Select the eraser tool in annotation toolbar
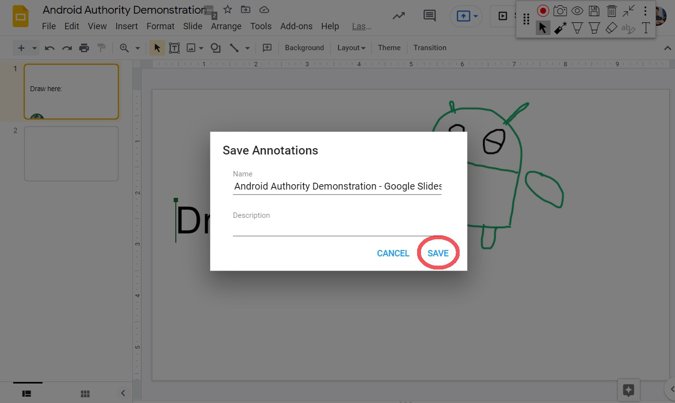 coord(611,28)
